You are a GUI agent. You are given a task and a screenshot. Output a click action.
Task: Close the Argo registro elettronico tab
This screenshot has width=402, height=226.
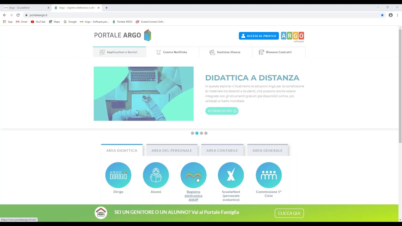click(99, 8)
